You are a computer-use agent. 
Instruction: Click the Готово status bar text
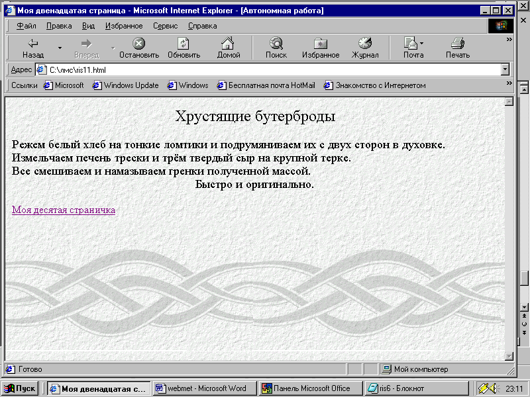click(x=30, y=369)
